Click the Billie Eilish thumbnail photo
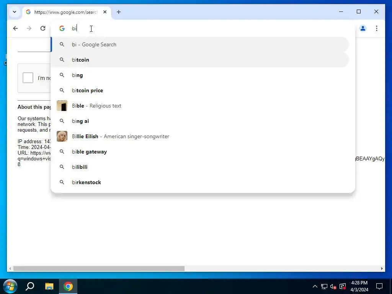Viewport: 392px width, 294px height. tap(62, 136)
